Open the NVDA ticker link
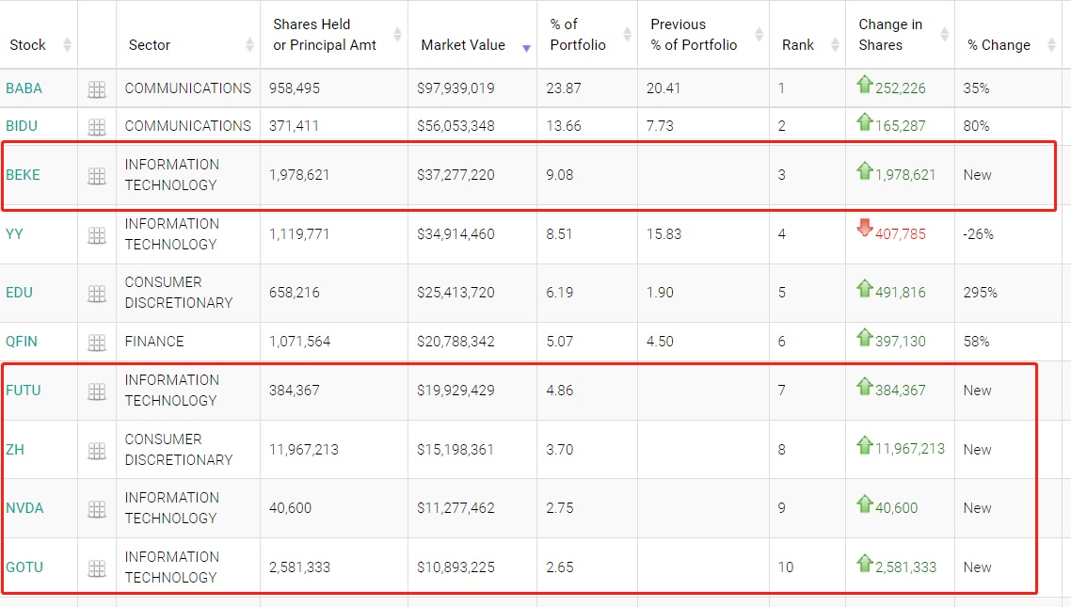 (x=24, y=508)
